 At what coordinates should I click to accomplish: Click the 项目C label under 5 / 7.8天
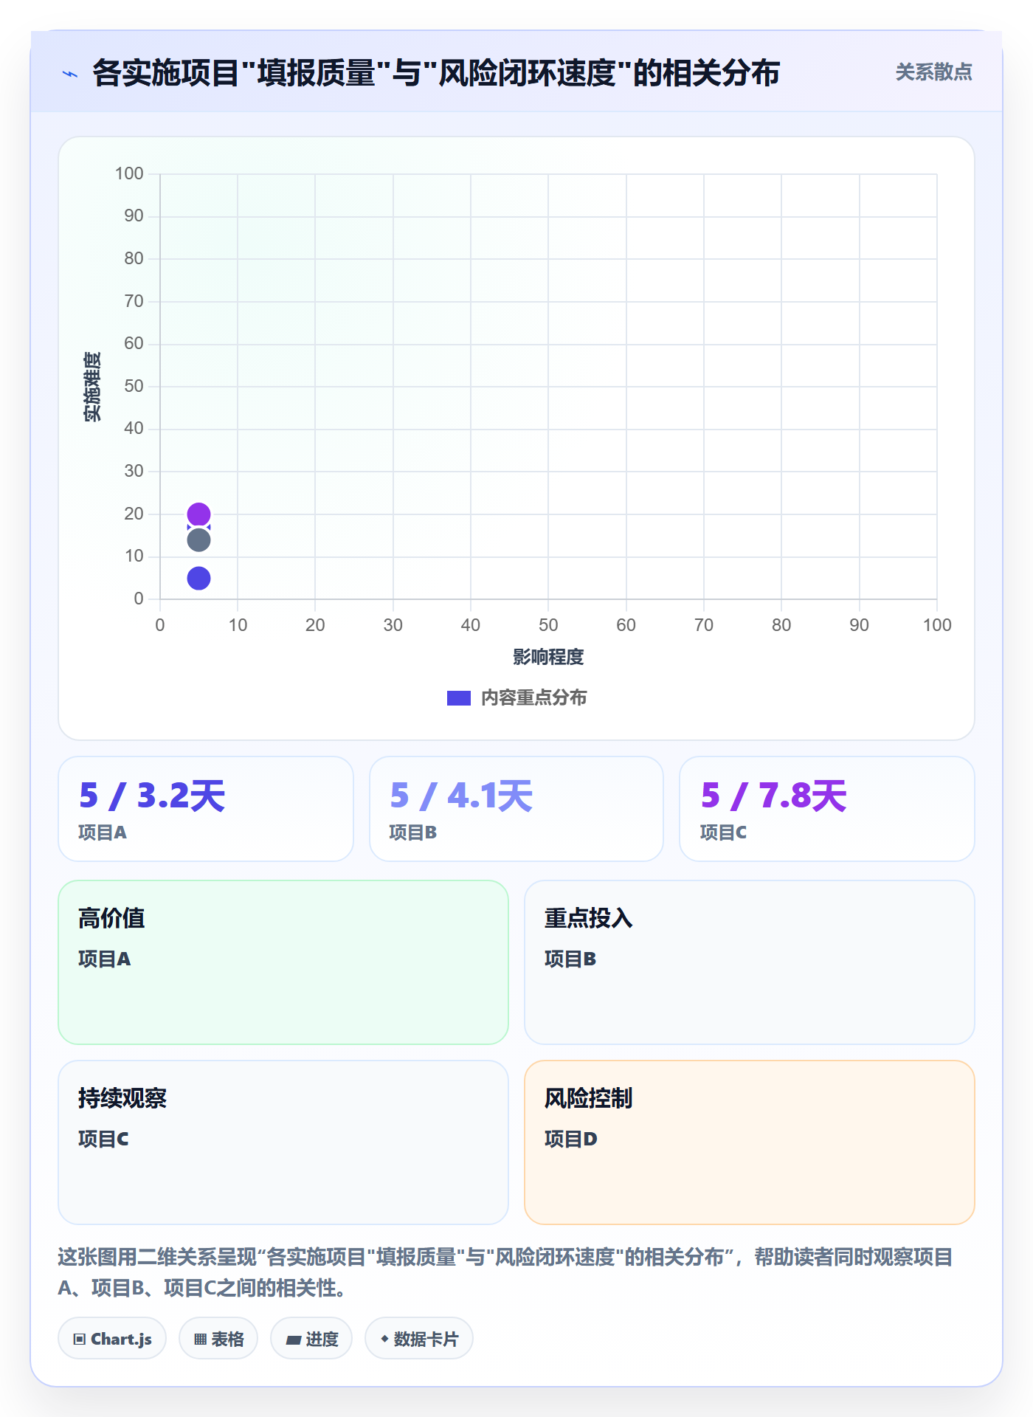coord(724,832)
